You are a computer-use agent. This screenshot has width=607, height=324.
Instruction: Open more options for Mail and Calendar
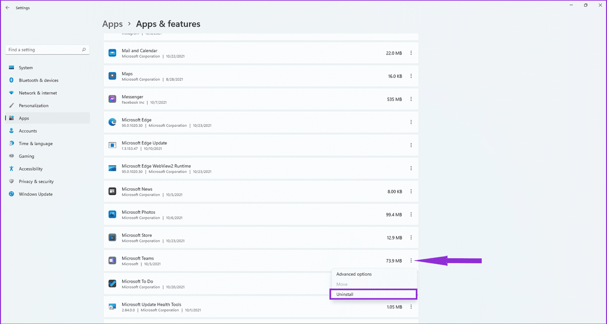click(x=411, y=53)
